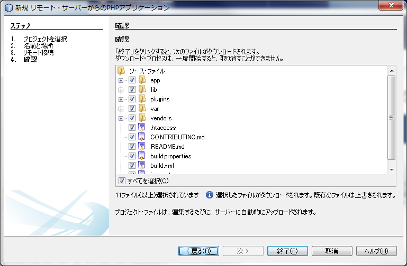Screen dimensions: 407x266
Task: Click the 終了(F) finish button
Action: (x=287, y=251)
